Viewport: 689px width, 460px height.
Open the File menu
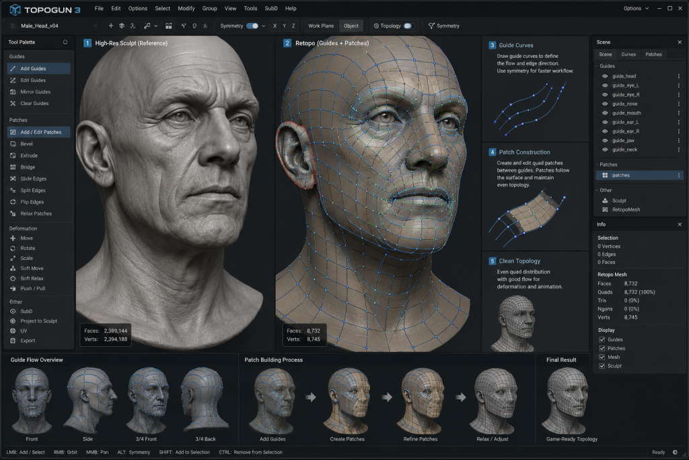pos(100,8)
